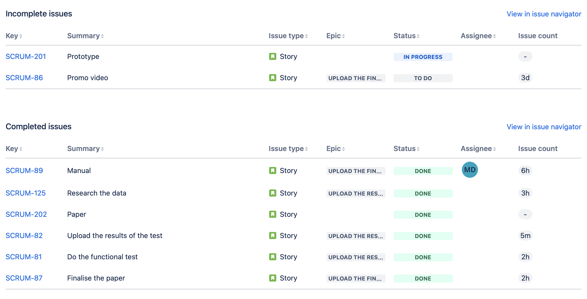This screenshot has width=587, height=299.
Task: Sort completed issues by Assignee column
Action: [478, 149]
